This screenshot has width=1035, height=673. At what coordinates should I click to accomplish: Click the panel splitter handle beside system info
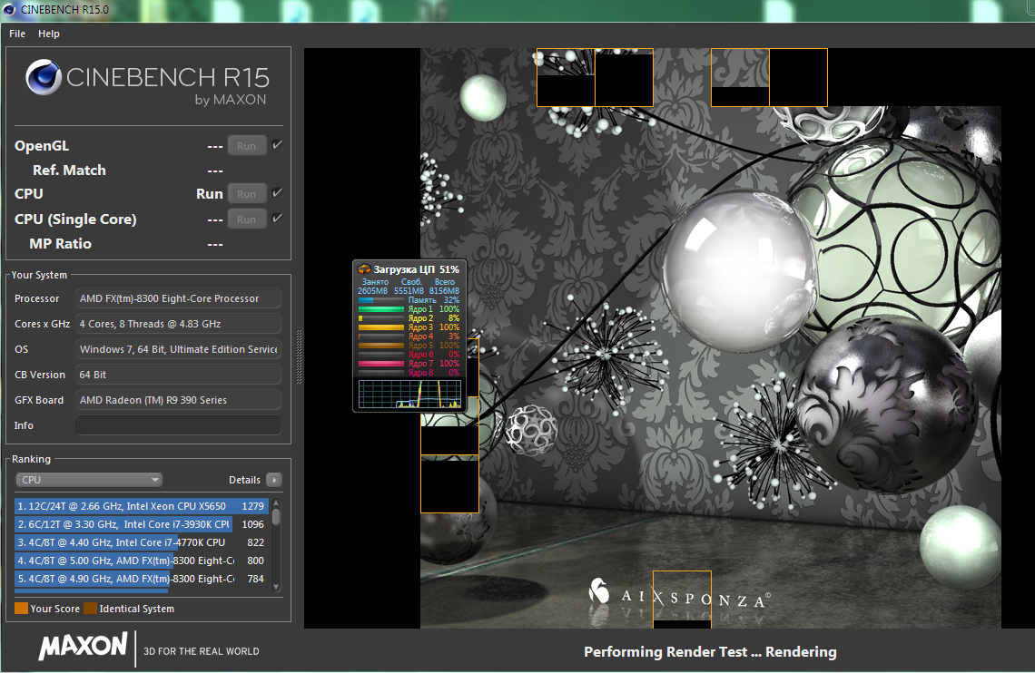click(x=299, y=356)
